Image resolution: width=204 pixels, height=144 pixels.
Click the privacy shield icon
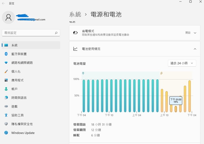[6, 124]
